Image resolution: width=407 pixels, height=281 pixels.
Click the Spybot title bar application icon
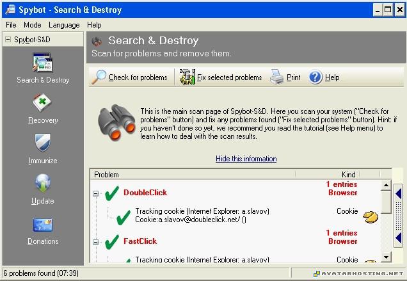[x=10, y=10]
